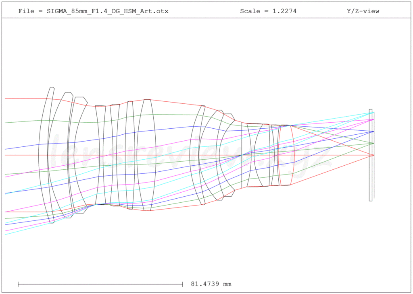The image size is (413, 294).
Task: Select the frontmost meniscus lens element
Action: pos(46,155)
